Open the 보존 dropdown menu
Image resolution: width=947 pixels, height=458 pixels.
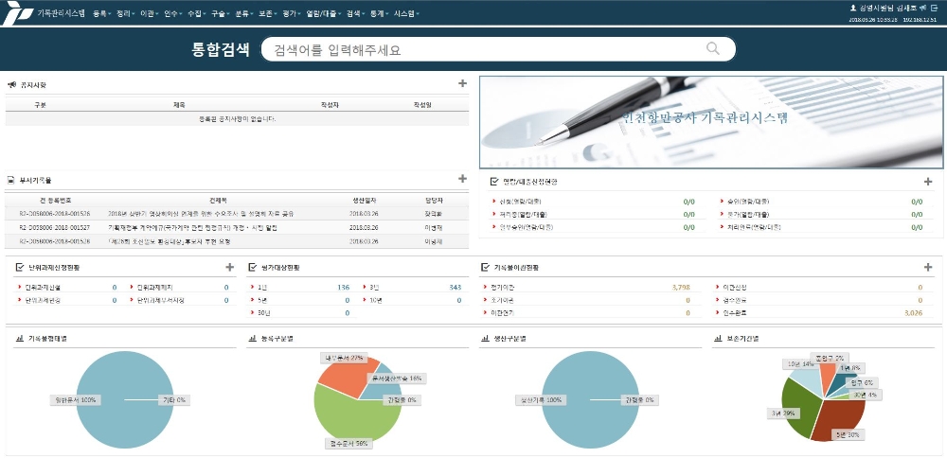point(268,13)
